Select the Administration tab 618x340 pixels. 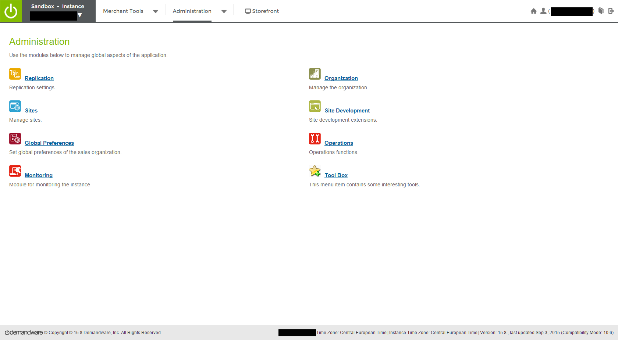[x=192, y=11]
